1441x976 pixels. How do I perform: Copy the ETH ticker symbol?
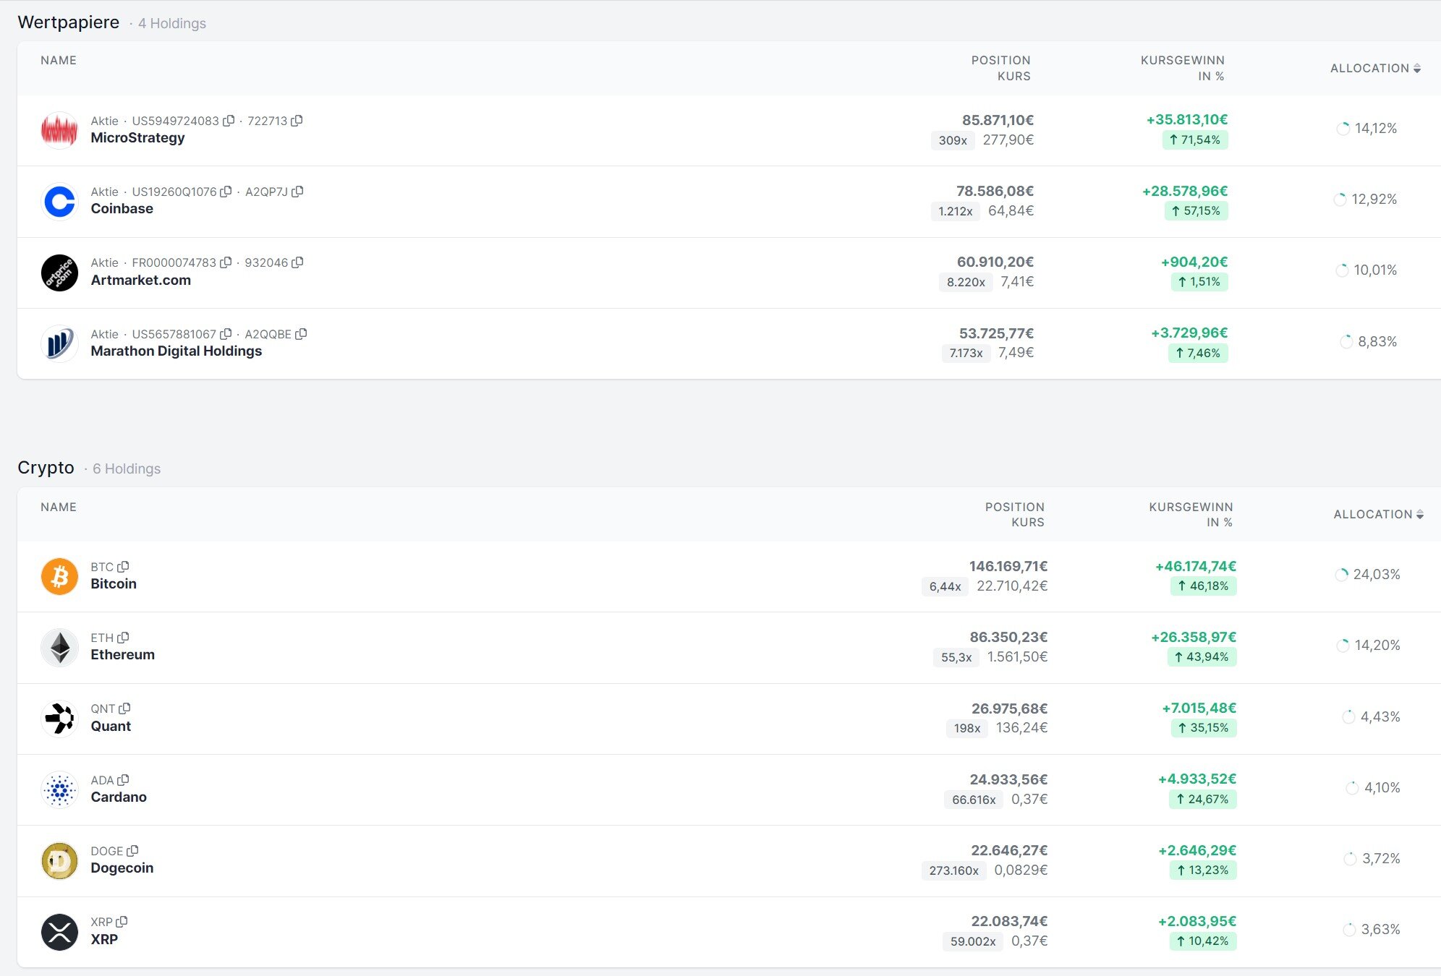pos(123,638)
